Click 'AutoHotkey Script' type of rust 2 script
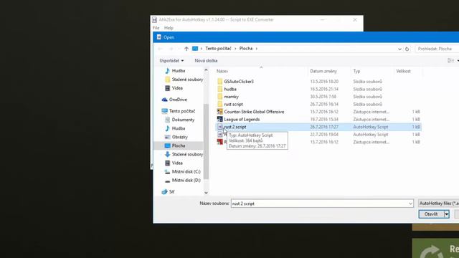Screen dimensions: 459x258 pos(370,127)
